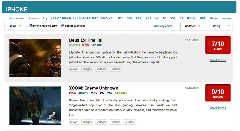Image resolution: width=240 pixels, height=131 pixels.
Task: Click the Xbox360 platform tag
Action: pyautogui.click(x=121, y=93)
